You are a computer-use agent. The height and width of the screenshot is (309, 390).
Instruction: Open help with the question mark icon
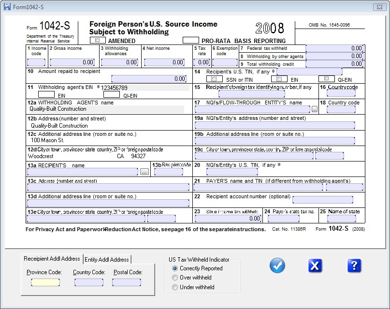(354, 265)
